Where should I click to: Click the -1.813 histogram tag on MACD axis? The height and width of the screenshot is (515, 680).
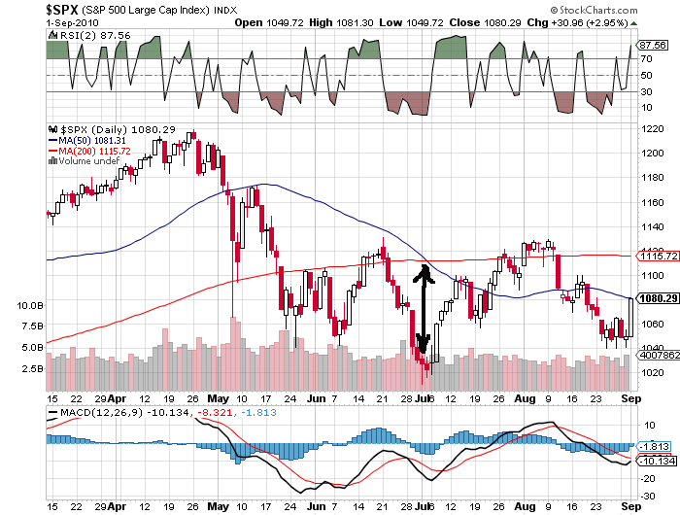[x=654, y=447]
